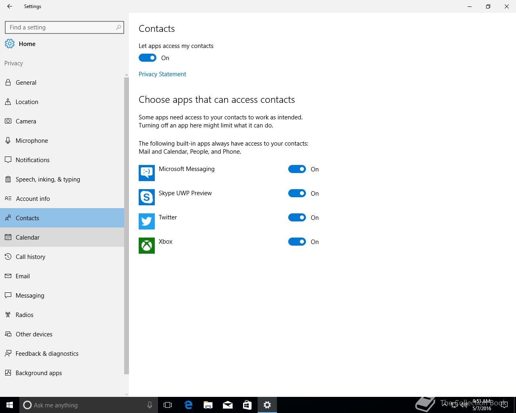
Task: Open the Privacy Statement link
Action: click(x=162, y=74)
